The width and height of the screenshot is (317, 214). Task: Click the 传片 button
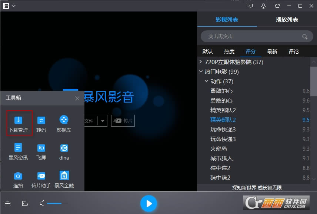point(123,121)
